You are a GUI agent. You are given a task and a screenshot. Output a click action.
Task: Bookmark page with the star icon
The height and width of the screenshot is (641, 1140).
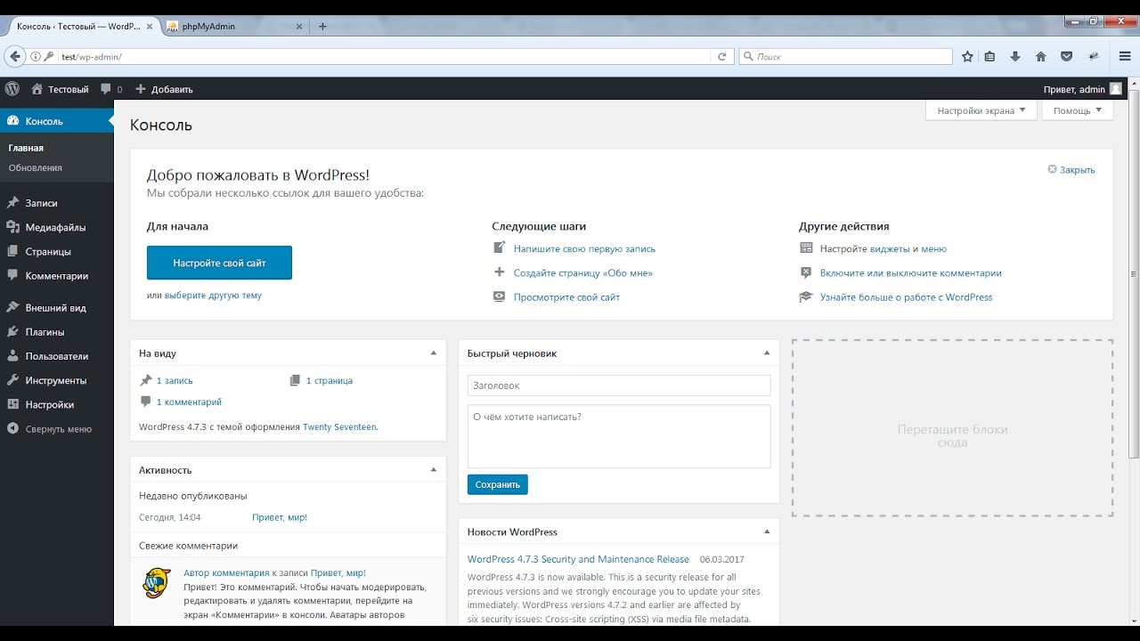click(968, 56)
